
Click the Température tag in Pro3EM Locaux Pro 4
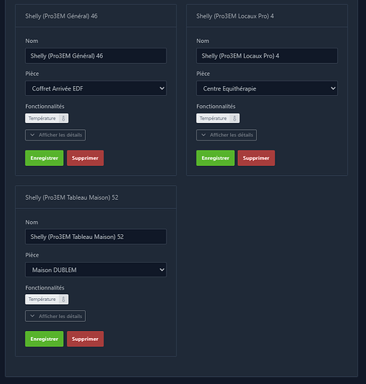218,118
